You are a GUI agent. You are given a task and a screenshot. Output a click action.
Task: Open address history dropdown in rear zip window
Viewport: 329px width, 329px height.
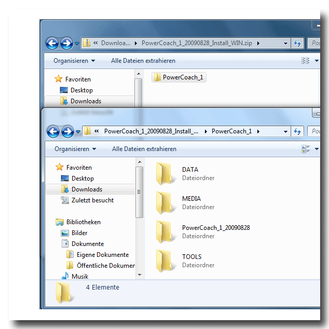[x=285, y=44]
